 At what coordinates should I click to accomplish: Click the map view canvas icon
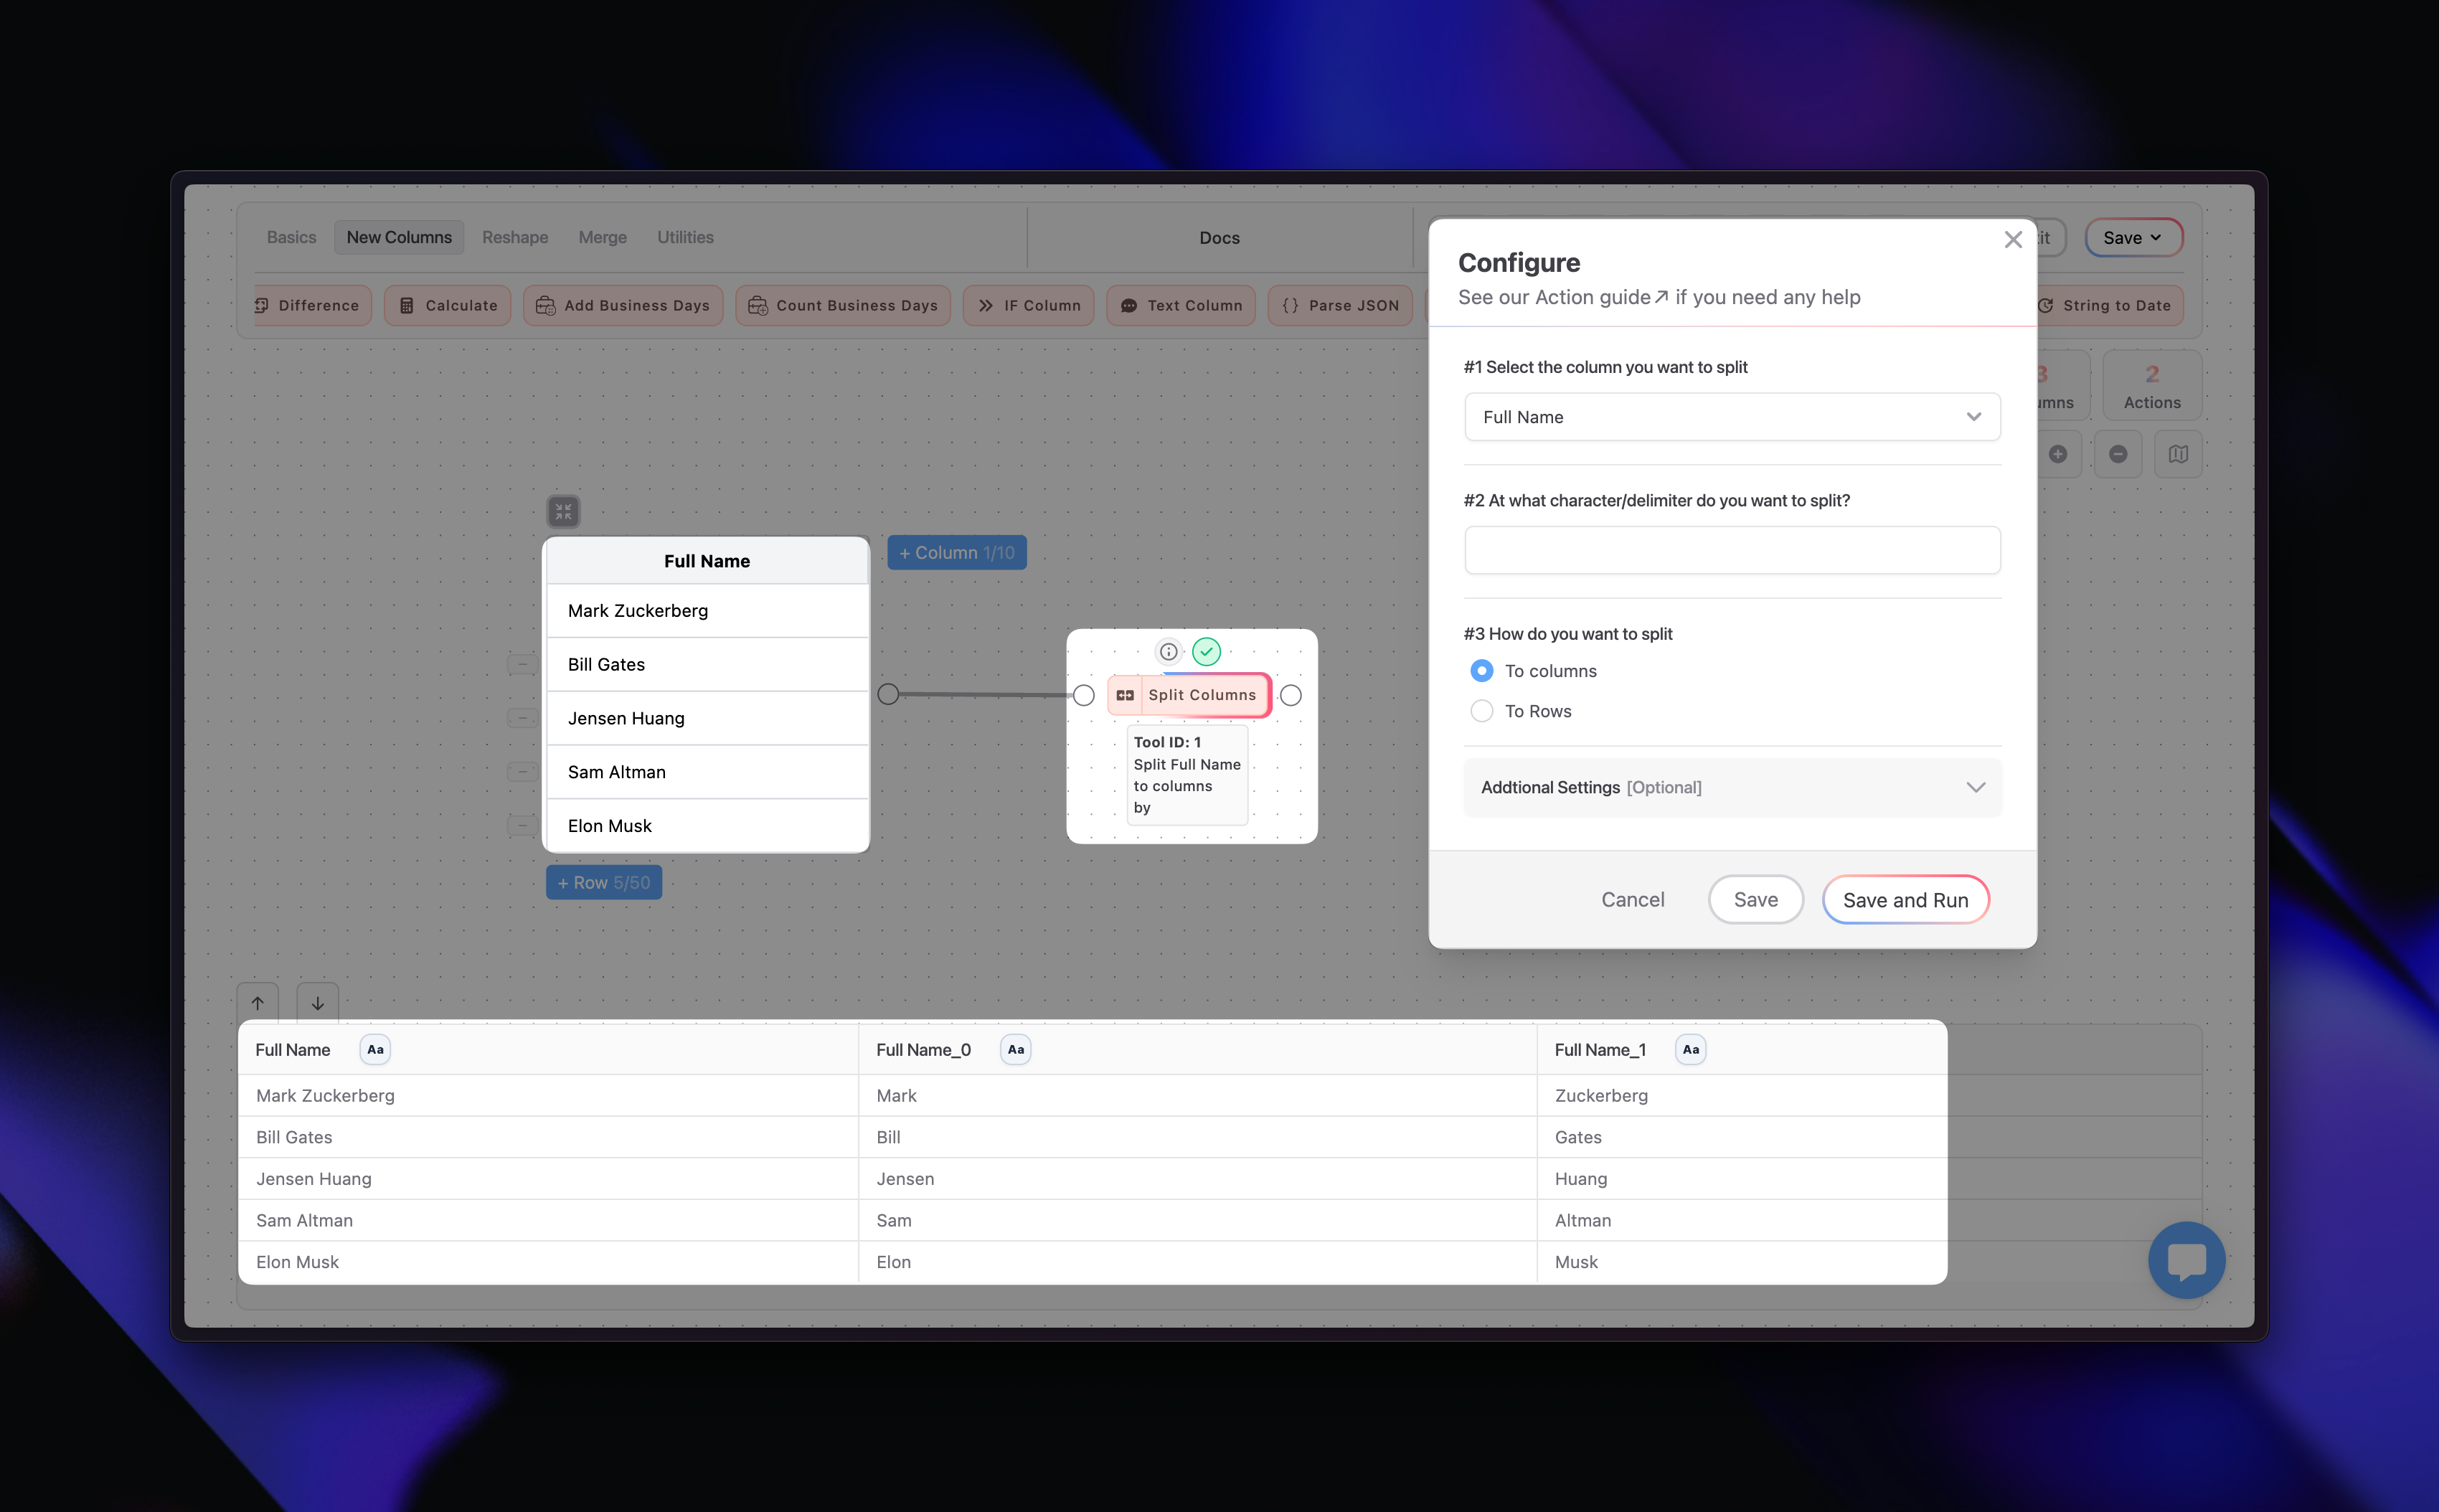point(2178,454)
